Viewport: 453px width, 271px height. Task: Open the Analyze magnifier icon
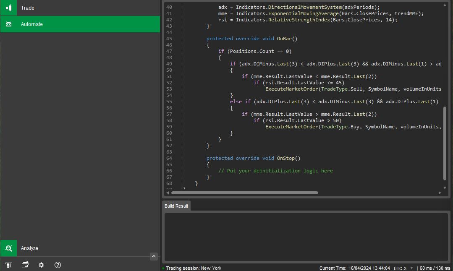(9, 248)
